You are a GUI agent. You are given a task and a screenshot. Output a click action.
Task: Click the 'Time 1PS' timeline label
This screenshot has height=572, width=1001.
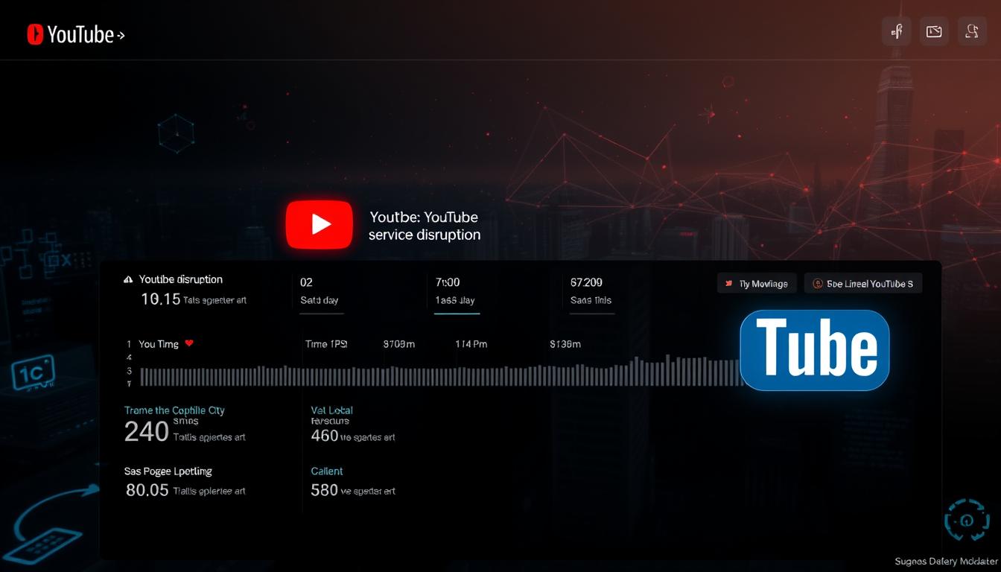(326, 344)
